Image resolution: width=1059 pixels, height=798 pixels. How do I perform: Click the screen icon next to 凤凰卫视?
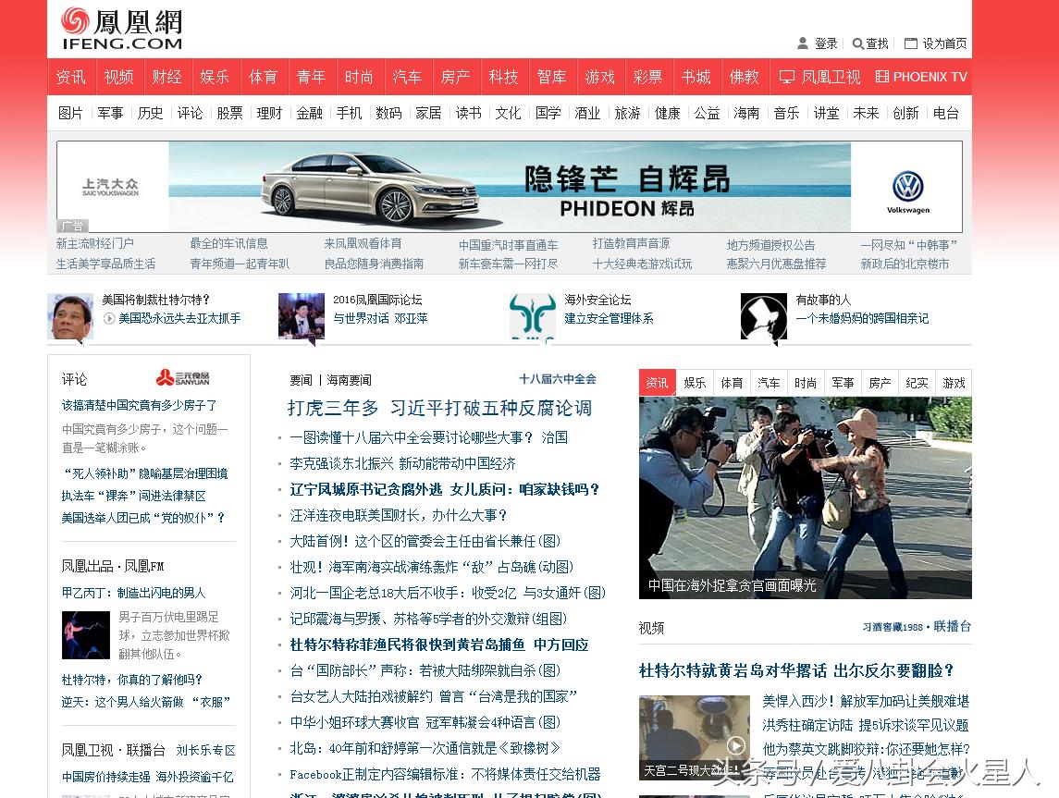tap(787, 79)
